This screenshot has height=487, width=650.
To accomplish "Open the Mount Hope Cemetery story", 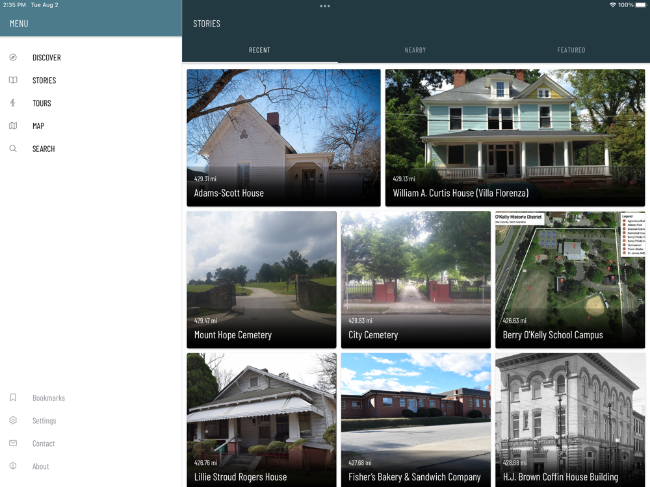I will 261,280.
